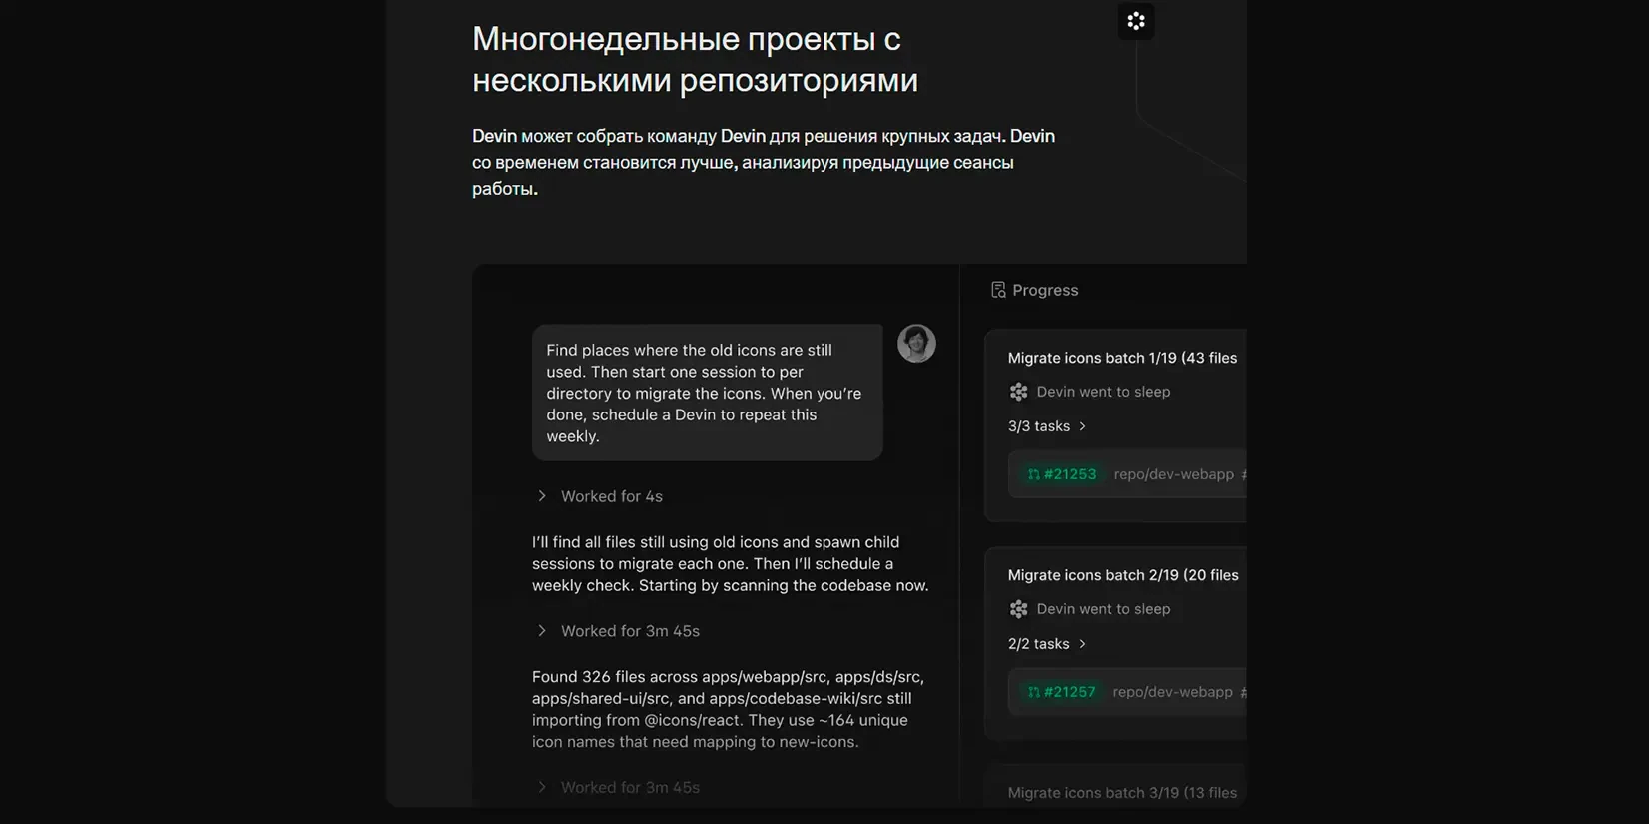This screenshot has width=1649, height=824.
Task: Open pull request #21253
Action: pyautogui.click(x=1061, y=474)
